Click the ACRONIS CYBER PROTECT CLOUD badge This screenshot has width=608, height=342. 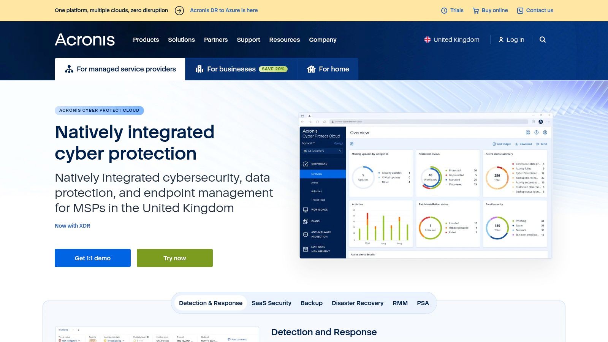(99, 110)
